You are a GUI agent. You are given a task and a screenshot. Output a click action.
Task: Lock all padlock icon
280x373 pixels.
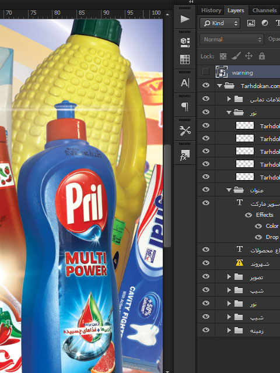262,56
